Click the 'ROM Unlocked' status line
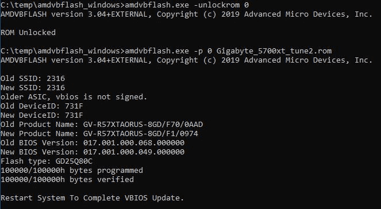 [x=28, y=33]
